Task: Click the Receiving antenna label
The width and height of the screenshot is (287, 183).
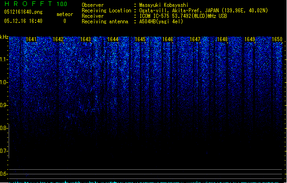Action: (105, 22)
